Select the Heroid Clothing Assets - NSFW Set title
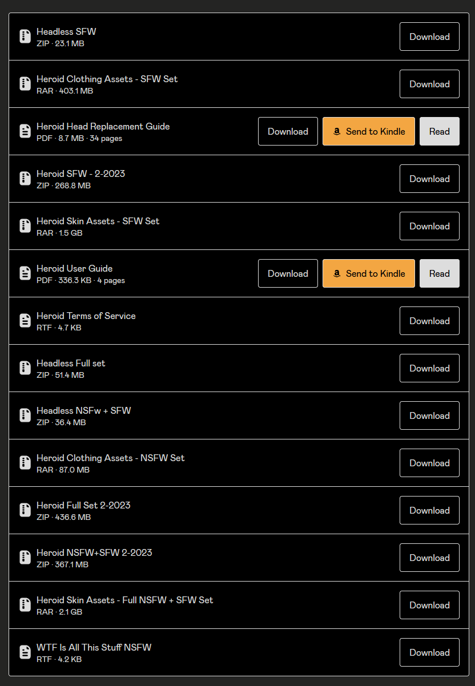Image resolution: width=475 pixels, height=686 pixels. pos(110,458)
